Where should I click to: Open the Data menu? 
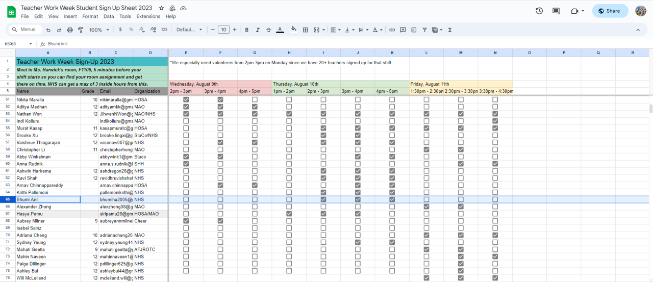pos(109,16)
